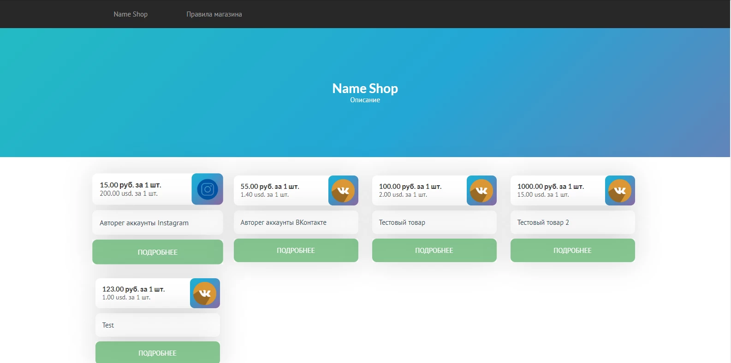This screenshot has width=731, height=363.
Task: Click ПОДРОБНЕЕ under Авторег аккаунты ВКонтакте
Action: [296, 250]
